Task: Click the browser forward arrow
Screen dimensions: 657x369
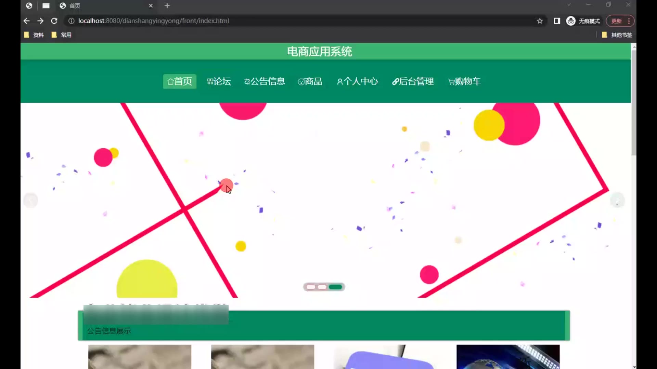Action: click(x=40, y=21)
